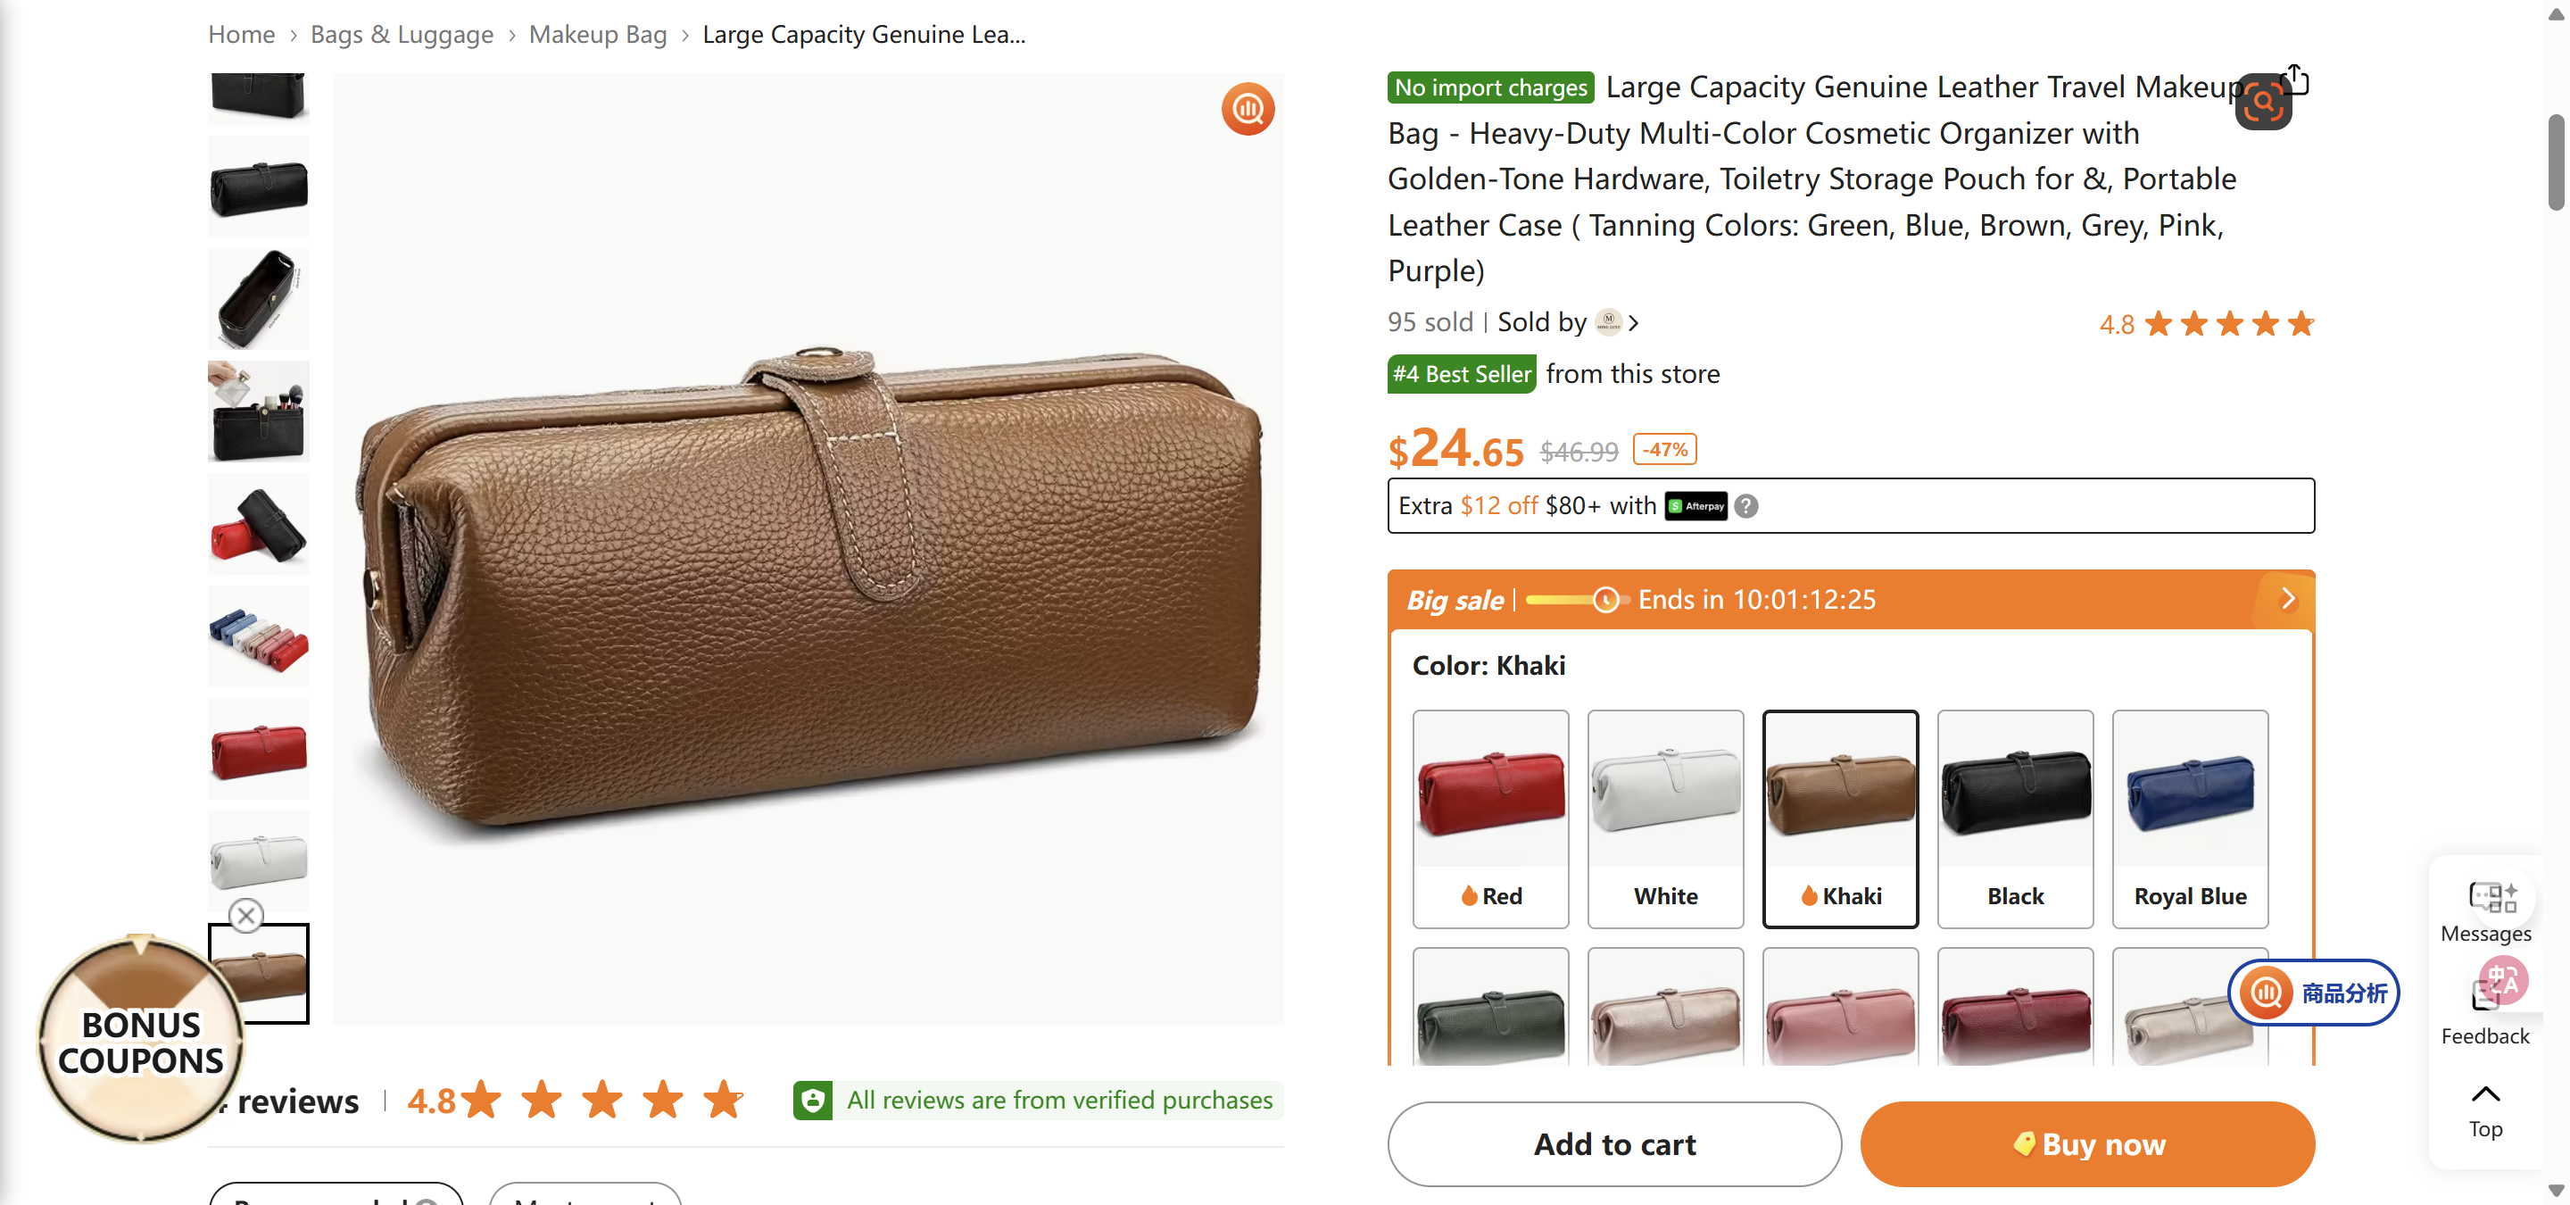
Task: Select the Black color variant
Action: 2013,818
